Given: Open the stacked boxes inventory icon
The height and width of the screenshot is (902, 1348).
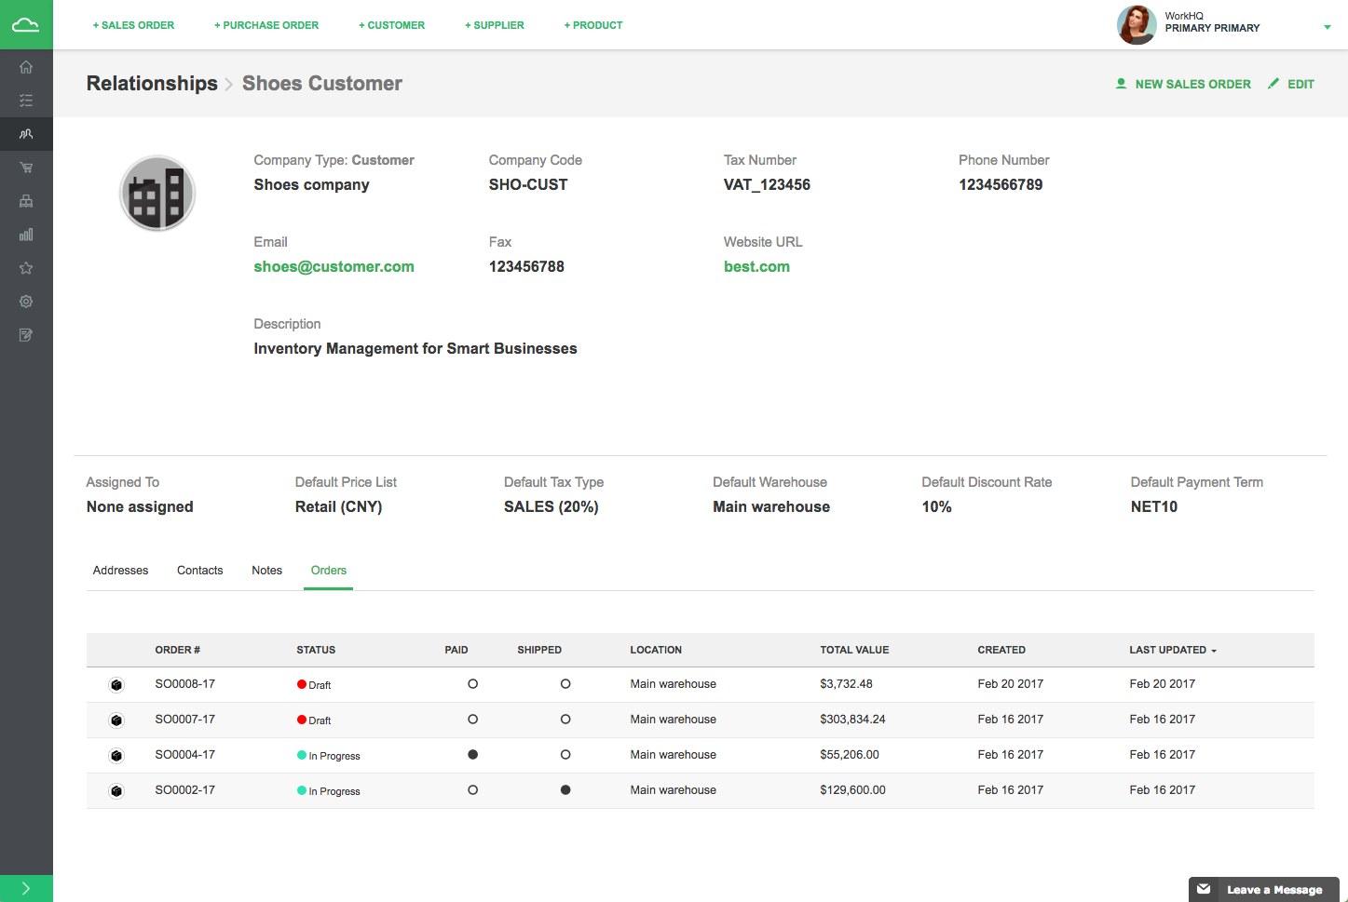Looking at the screenshot, I should pos(26,201).
